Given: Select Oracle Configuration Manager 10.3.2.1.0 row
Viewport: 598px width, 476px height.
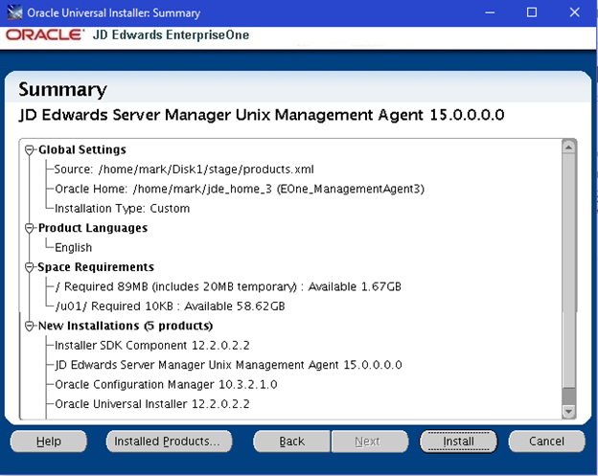Looking at the screenshot, I should point(166,384).
